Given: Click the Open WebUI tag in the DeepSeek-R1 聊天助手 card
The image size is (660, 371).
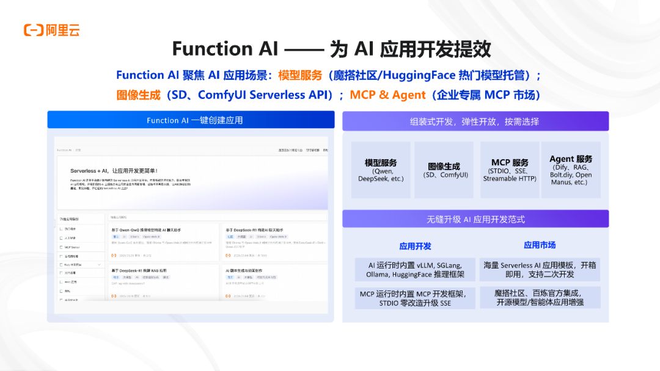Looking at the screenshot, I should [278, 237].
